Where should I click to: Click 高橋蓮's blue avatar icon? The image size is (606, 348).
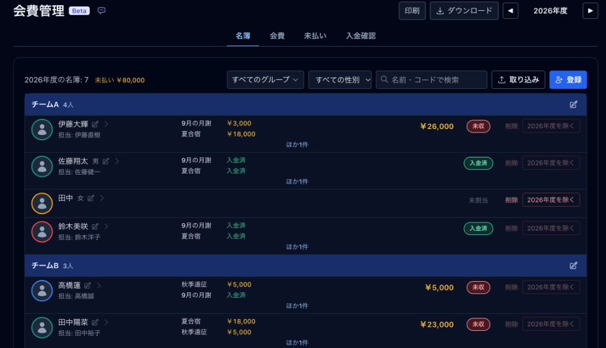point(42,291)
